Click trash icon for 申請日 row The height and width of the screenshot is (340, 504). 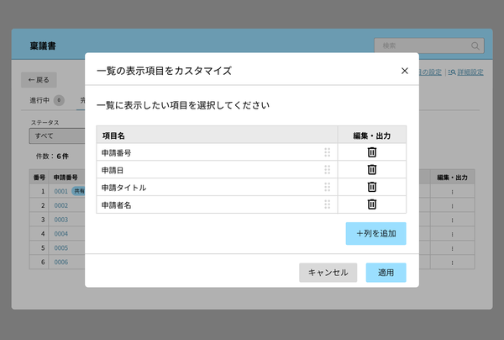(x=372, y=170)
